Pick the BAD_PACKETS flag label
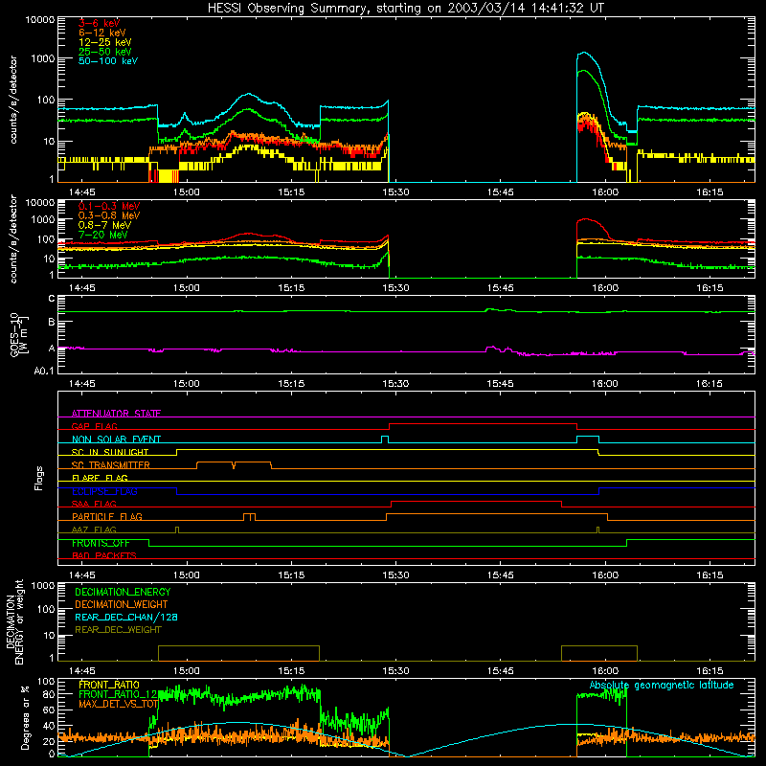 point(103,555)
